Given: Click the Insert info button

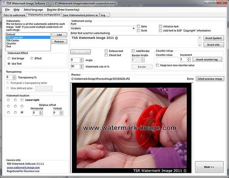Looking at the screenshot, I should (213, 45).
